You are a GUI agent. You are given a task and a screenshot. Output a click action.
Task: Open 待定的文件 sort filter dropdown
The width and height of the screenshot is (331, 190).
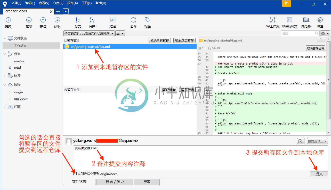pyautogui.click(x=89, y=33)
